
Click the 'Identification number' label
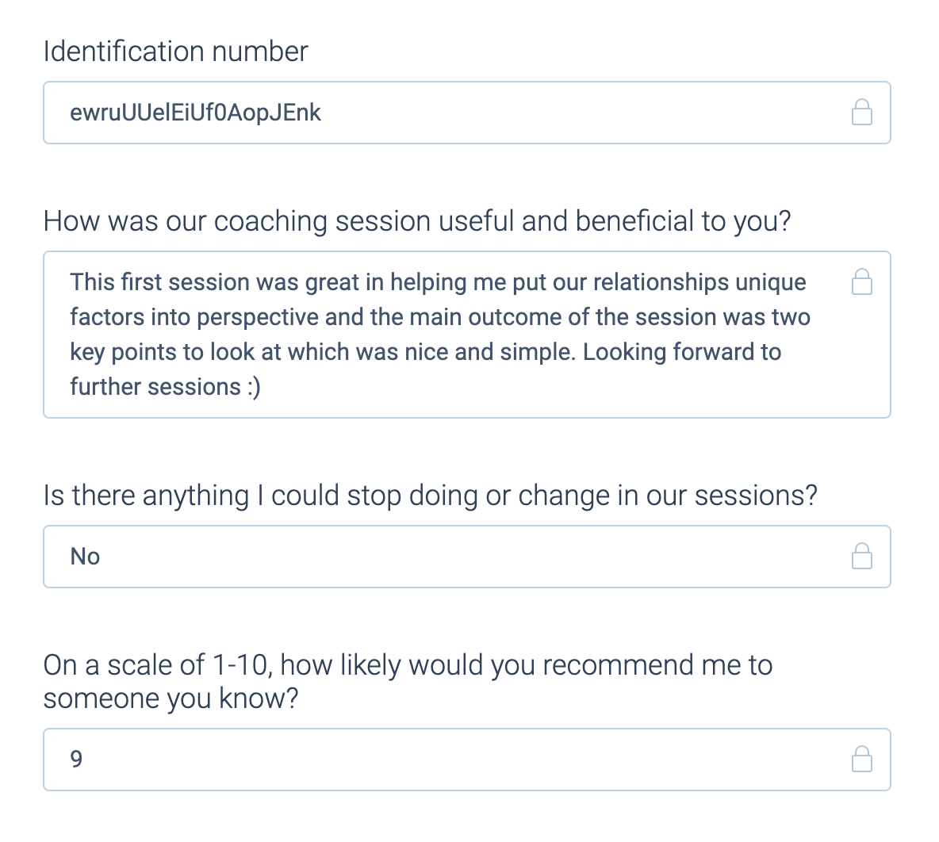pos(175,52)
